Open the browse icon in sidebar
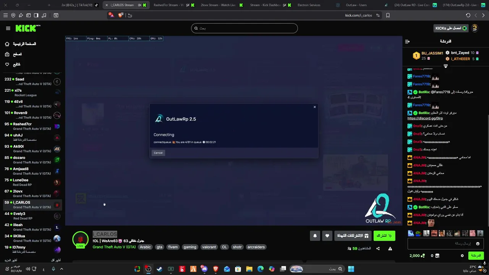Image resolution: width=489 pixels, height=275 pixels. tap(7, 54)
